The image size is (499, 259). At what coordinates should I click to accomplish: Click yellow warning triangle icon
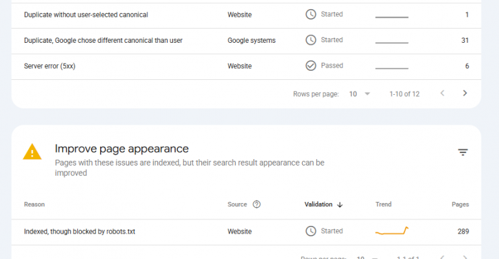coord(32,152)
